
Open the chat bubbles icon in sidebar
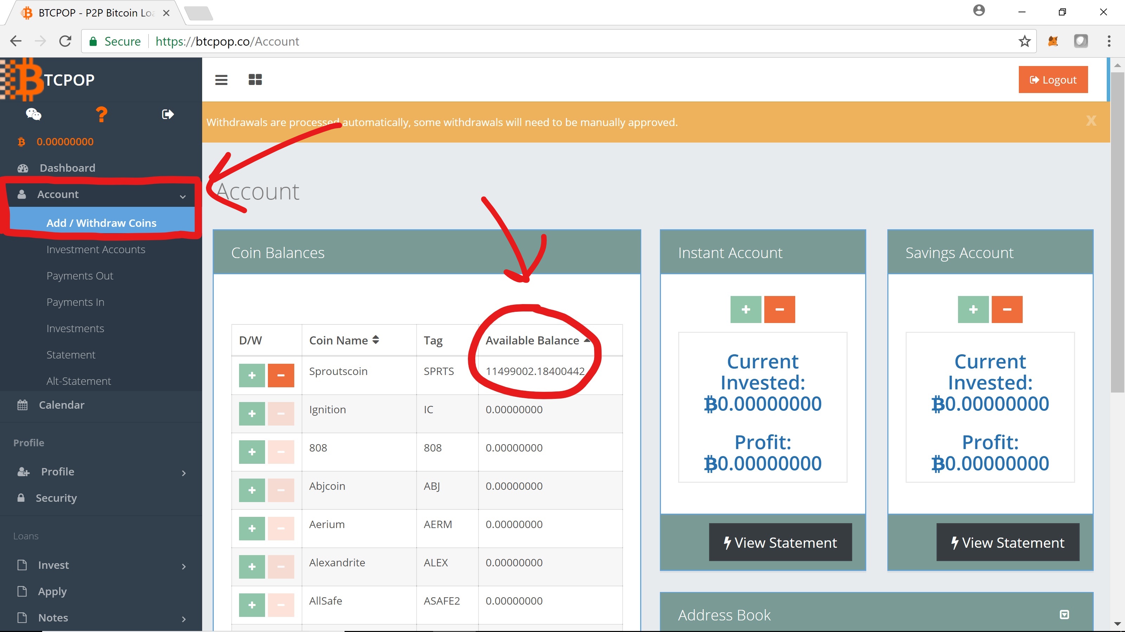point(34,114)
